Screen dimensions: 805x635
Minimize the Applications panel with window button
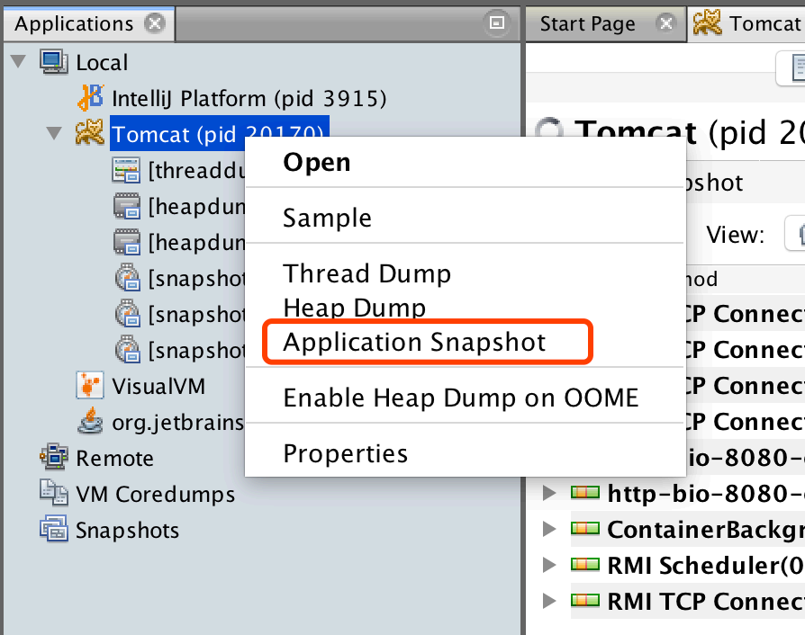tap(496, 22)
